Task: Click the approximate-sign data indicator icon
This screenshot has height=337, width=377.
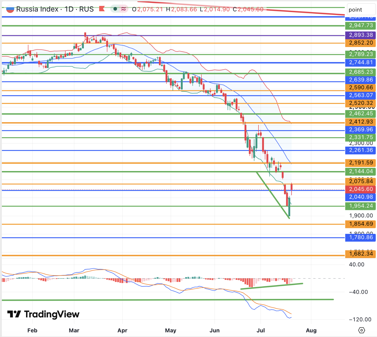Action: 123,9
